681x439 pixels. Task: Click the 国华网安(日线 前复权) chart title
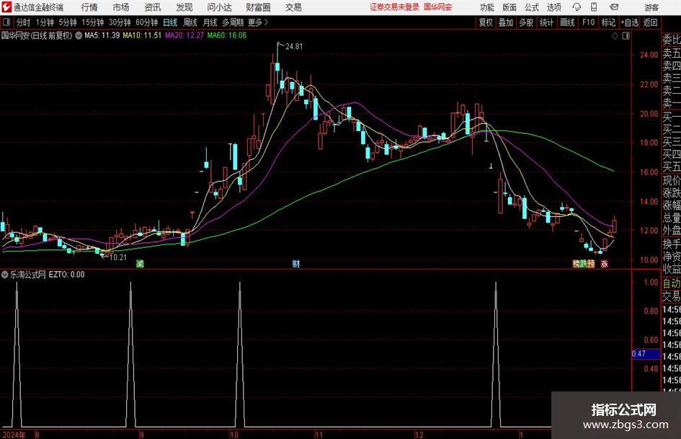[37, 35]
